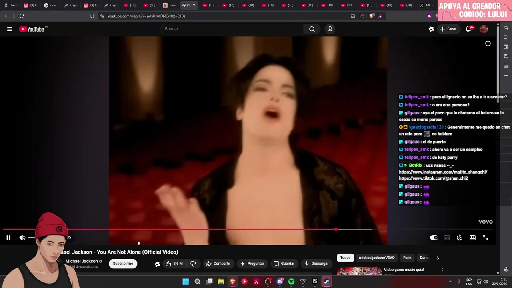Like the video (3,6 M)
This screenshot has width=512, height=288.
click(x=174, y=264)
